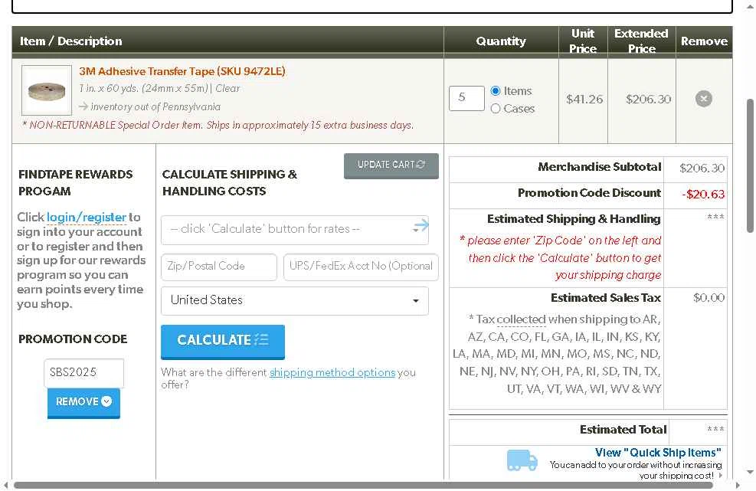
Task: Select the Cases quantity radio button
Action: coord(495,109)
